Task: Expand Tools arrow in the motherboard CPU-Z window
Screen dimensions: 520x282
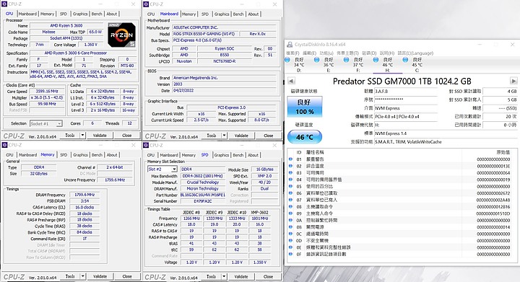Action: point(224,136)
